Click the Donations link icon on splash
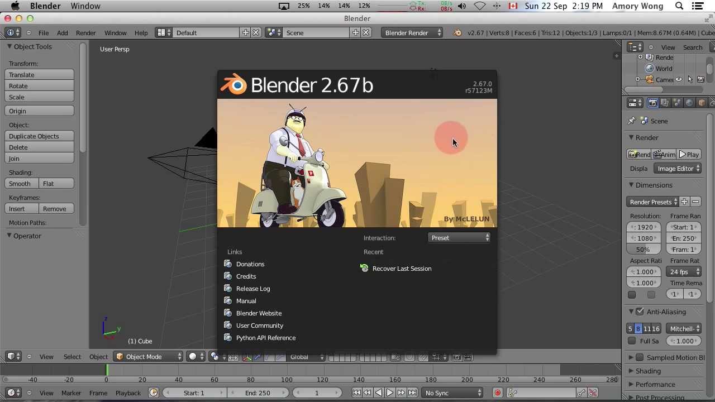This screenshot has width=715, height=402. point(227,264)
